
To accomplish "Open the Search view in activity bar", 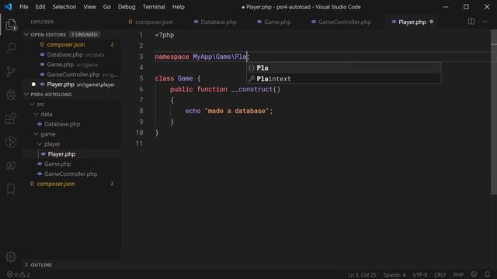I will pyautogui.click(x=11, y=48).
